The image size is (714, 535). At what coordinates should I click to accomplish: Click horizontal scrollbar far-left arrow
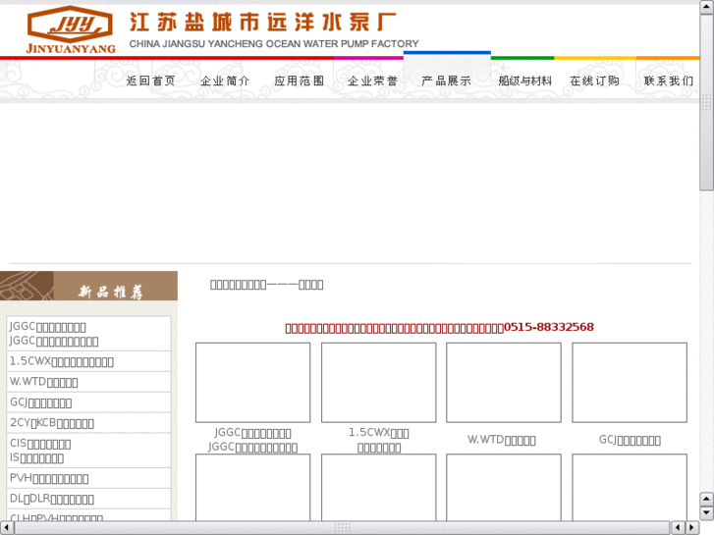(6, 528)
